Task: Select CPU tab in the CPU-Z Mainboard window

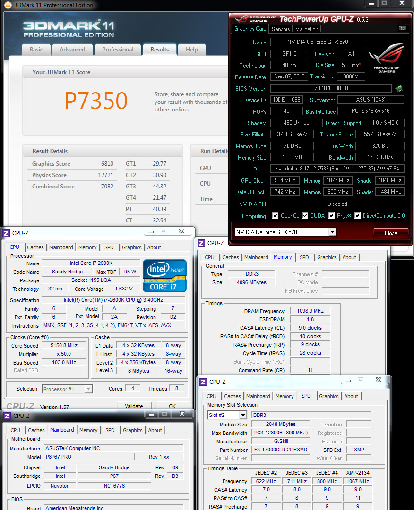Action: coord(15,430)
